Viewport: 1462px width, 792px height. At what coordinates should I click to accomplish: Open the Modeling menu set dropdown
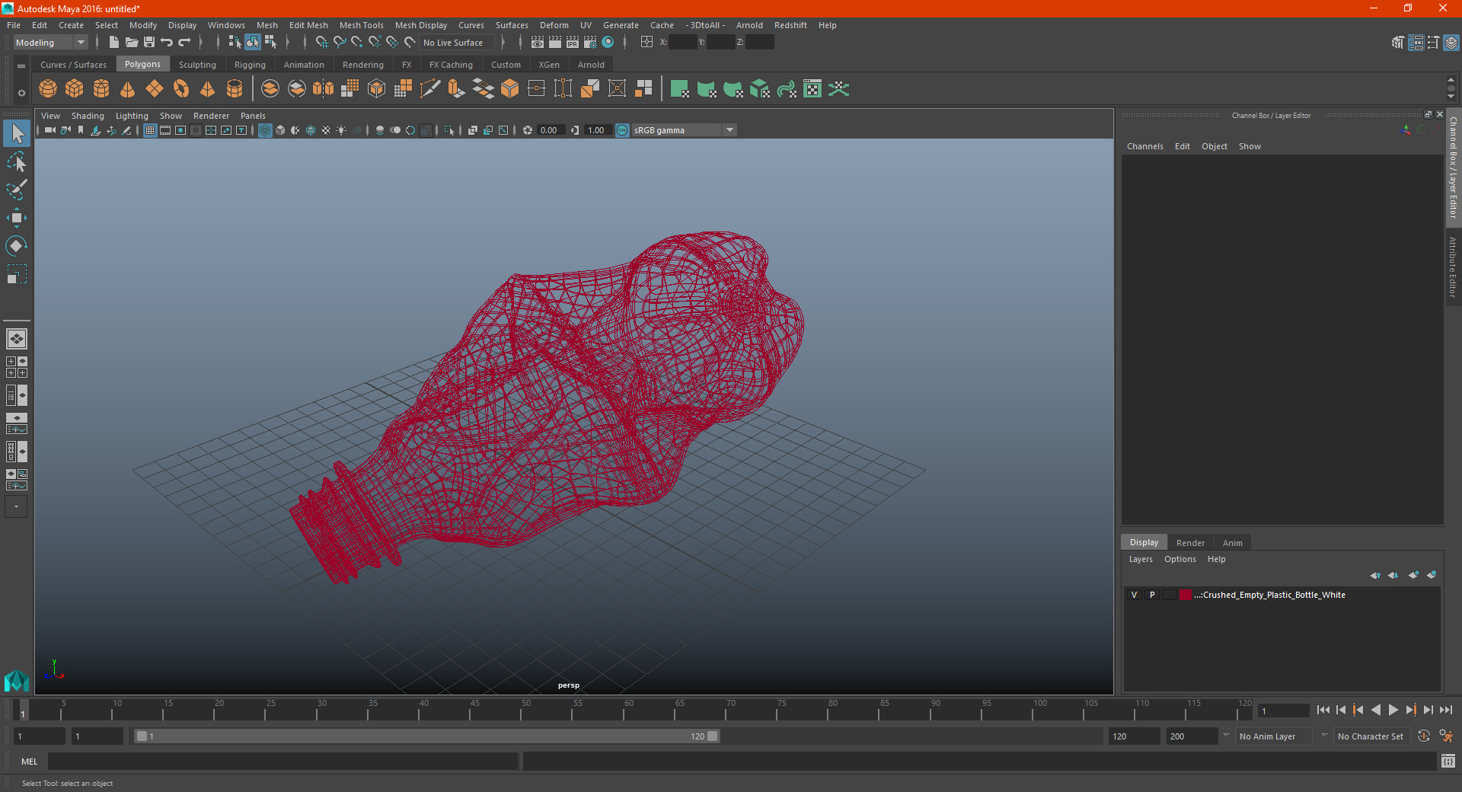click(51, 43)
